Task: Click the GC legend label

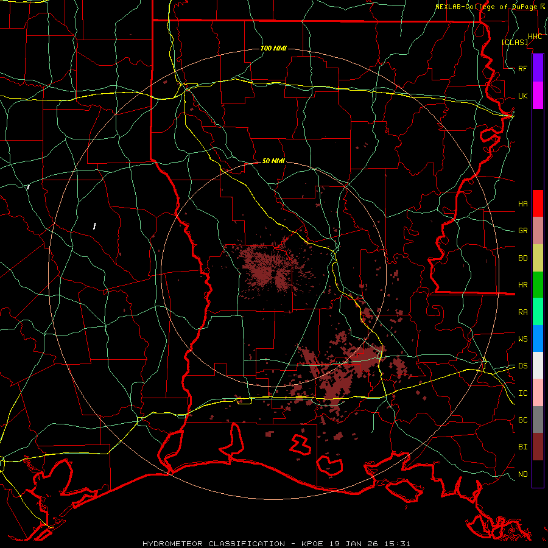Action: [522, 420]
